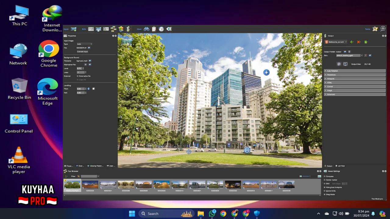This screenshot has width=390, height=219.
Task: Expand the HTML section
Action: 355,83
